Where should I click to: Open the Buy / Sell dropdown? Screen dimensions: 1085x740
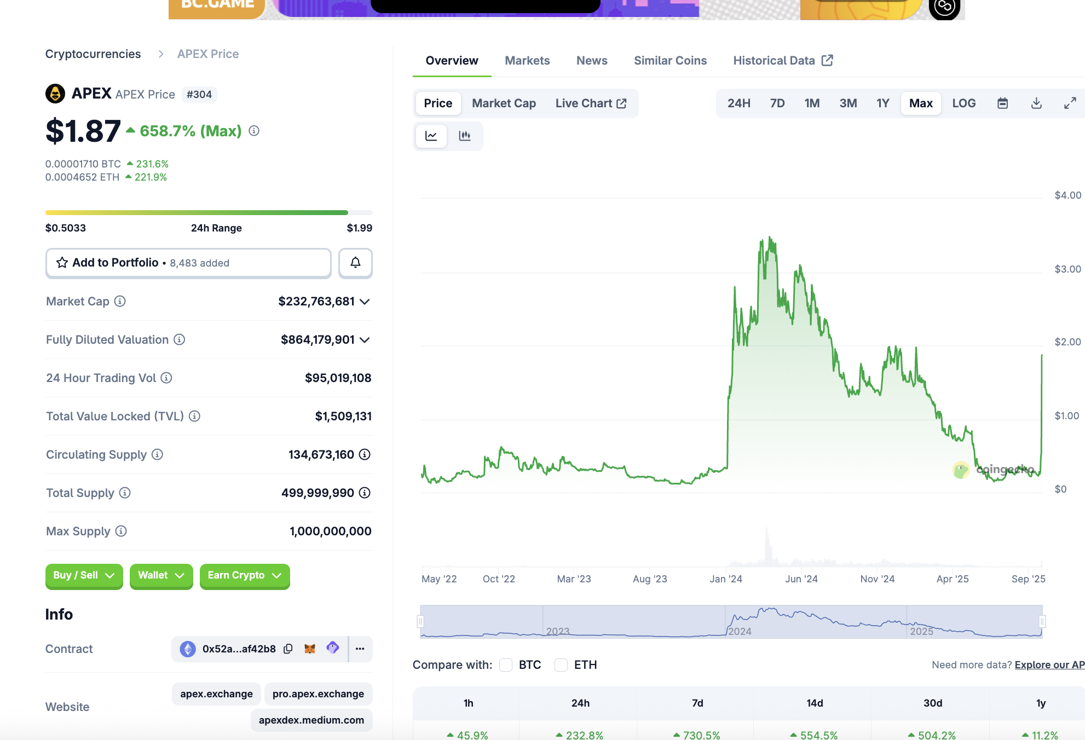coord(84,576)
